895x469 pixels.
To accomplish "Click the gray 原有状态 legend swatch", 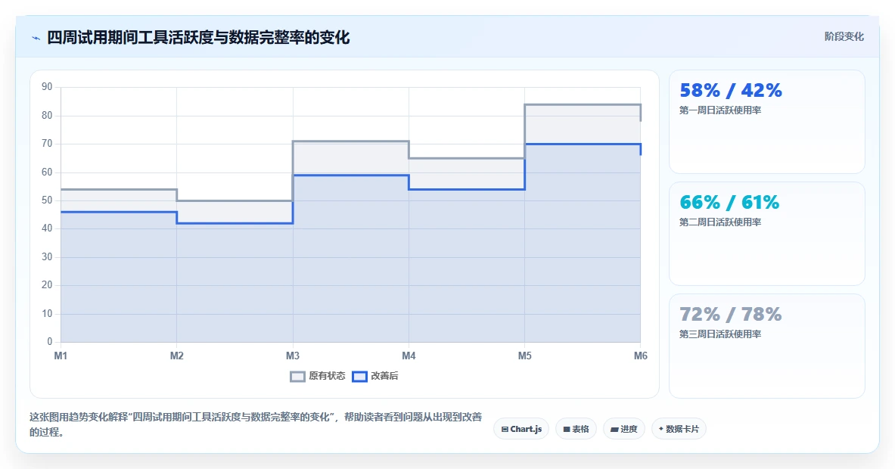I will pyautogui.click(x=297, y=377).
